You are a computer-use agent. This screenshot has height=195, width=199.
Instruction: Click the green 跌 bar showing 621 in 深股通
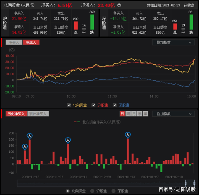191,22
